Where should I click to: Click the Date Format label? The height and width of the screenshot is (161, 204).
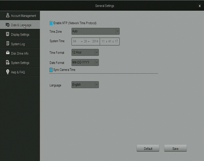click(x=57, y=63)
